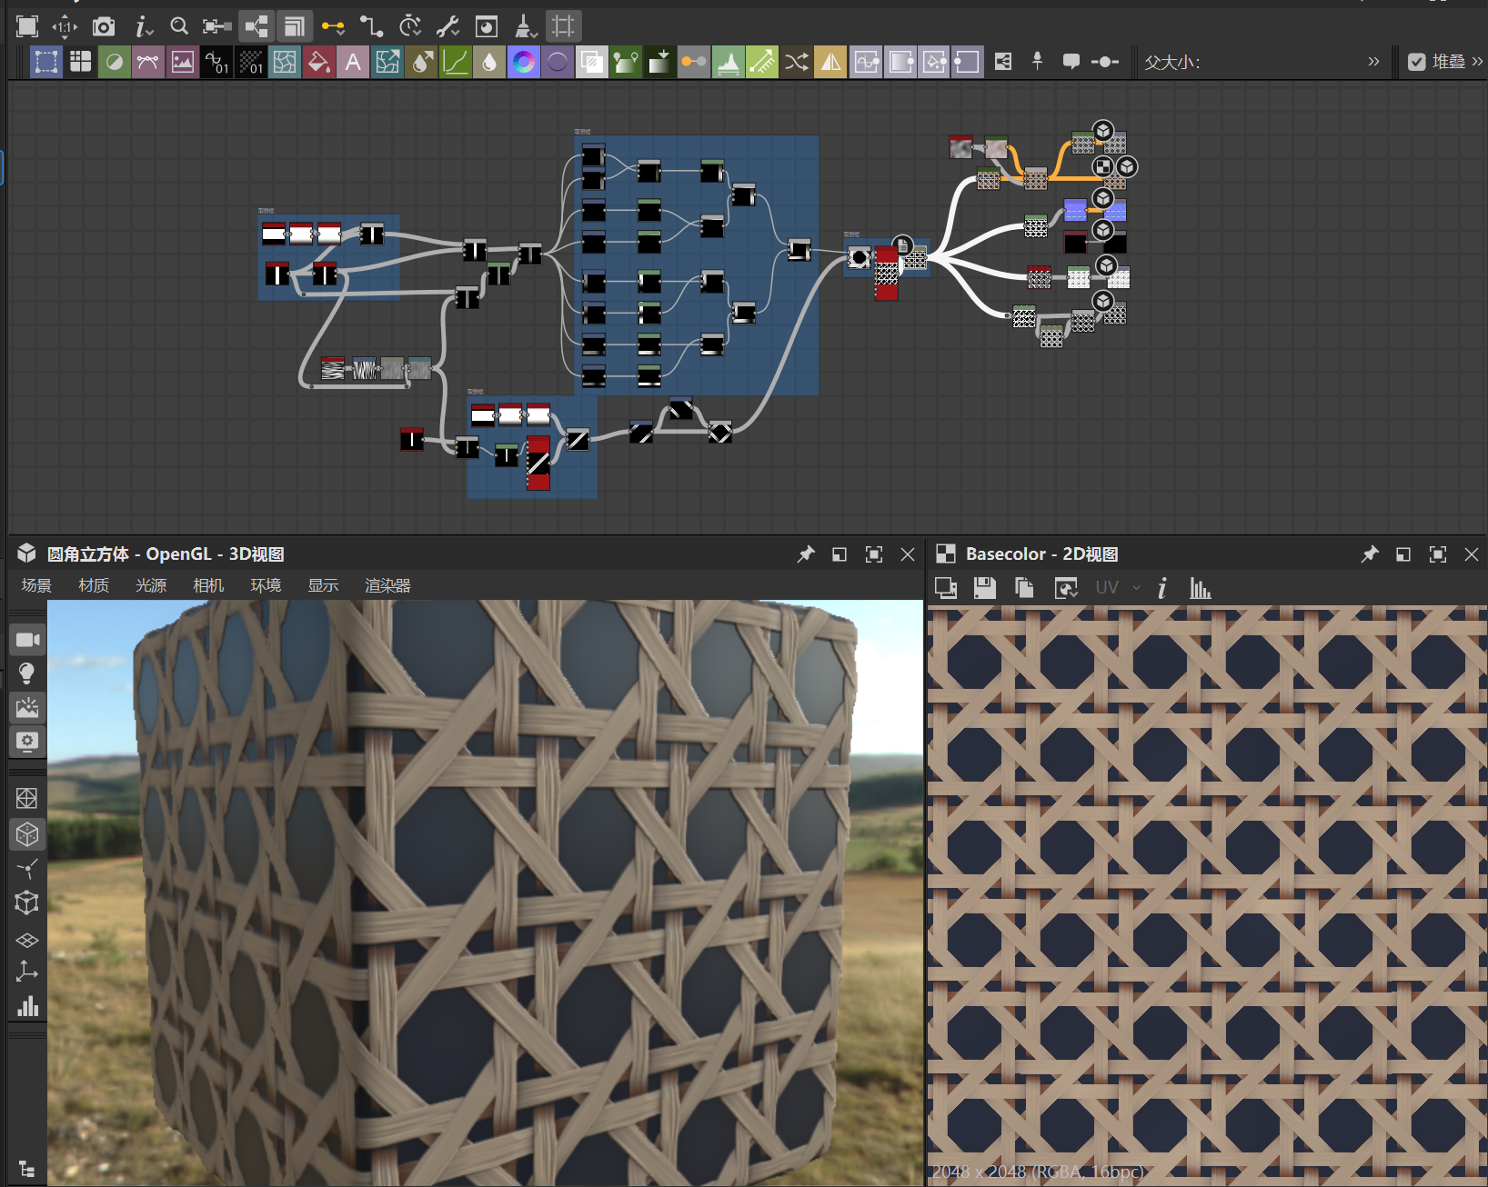This screenshot has height=1187, width=1488.
Task: Add a Uniform Color node from the color-wheel swatch
Action: [x=523, y=62]
